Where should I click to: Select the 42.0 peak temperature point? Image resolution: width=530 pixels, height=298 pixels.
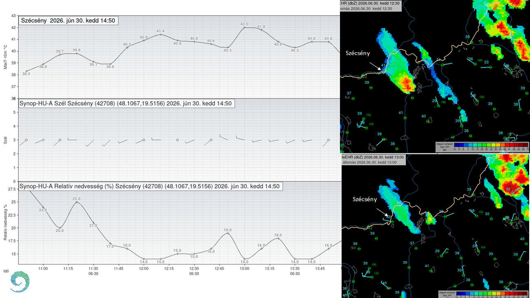[x=245, y=27]
